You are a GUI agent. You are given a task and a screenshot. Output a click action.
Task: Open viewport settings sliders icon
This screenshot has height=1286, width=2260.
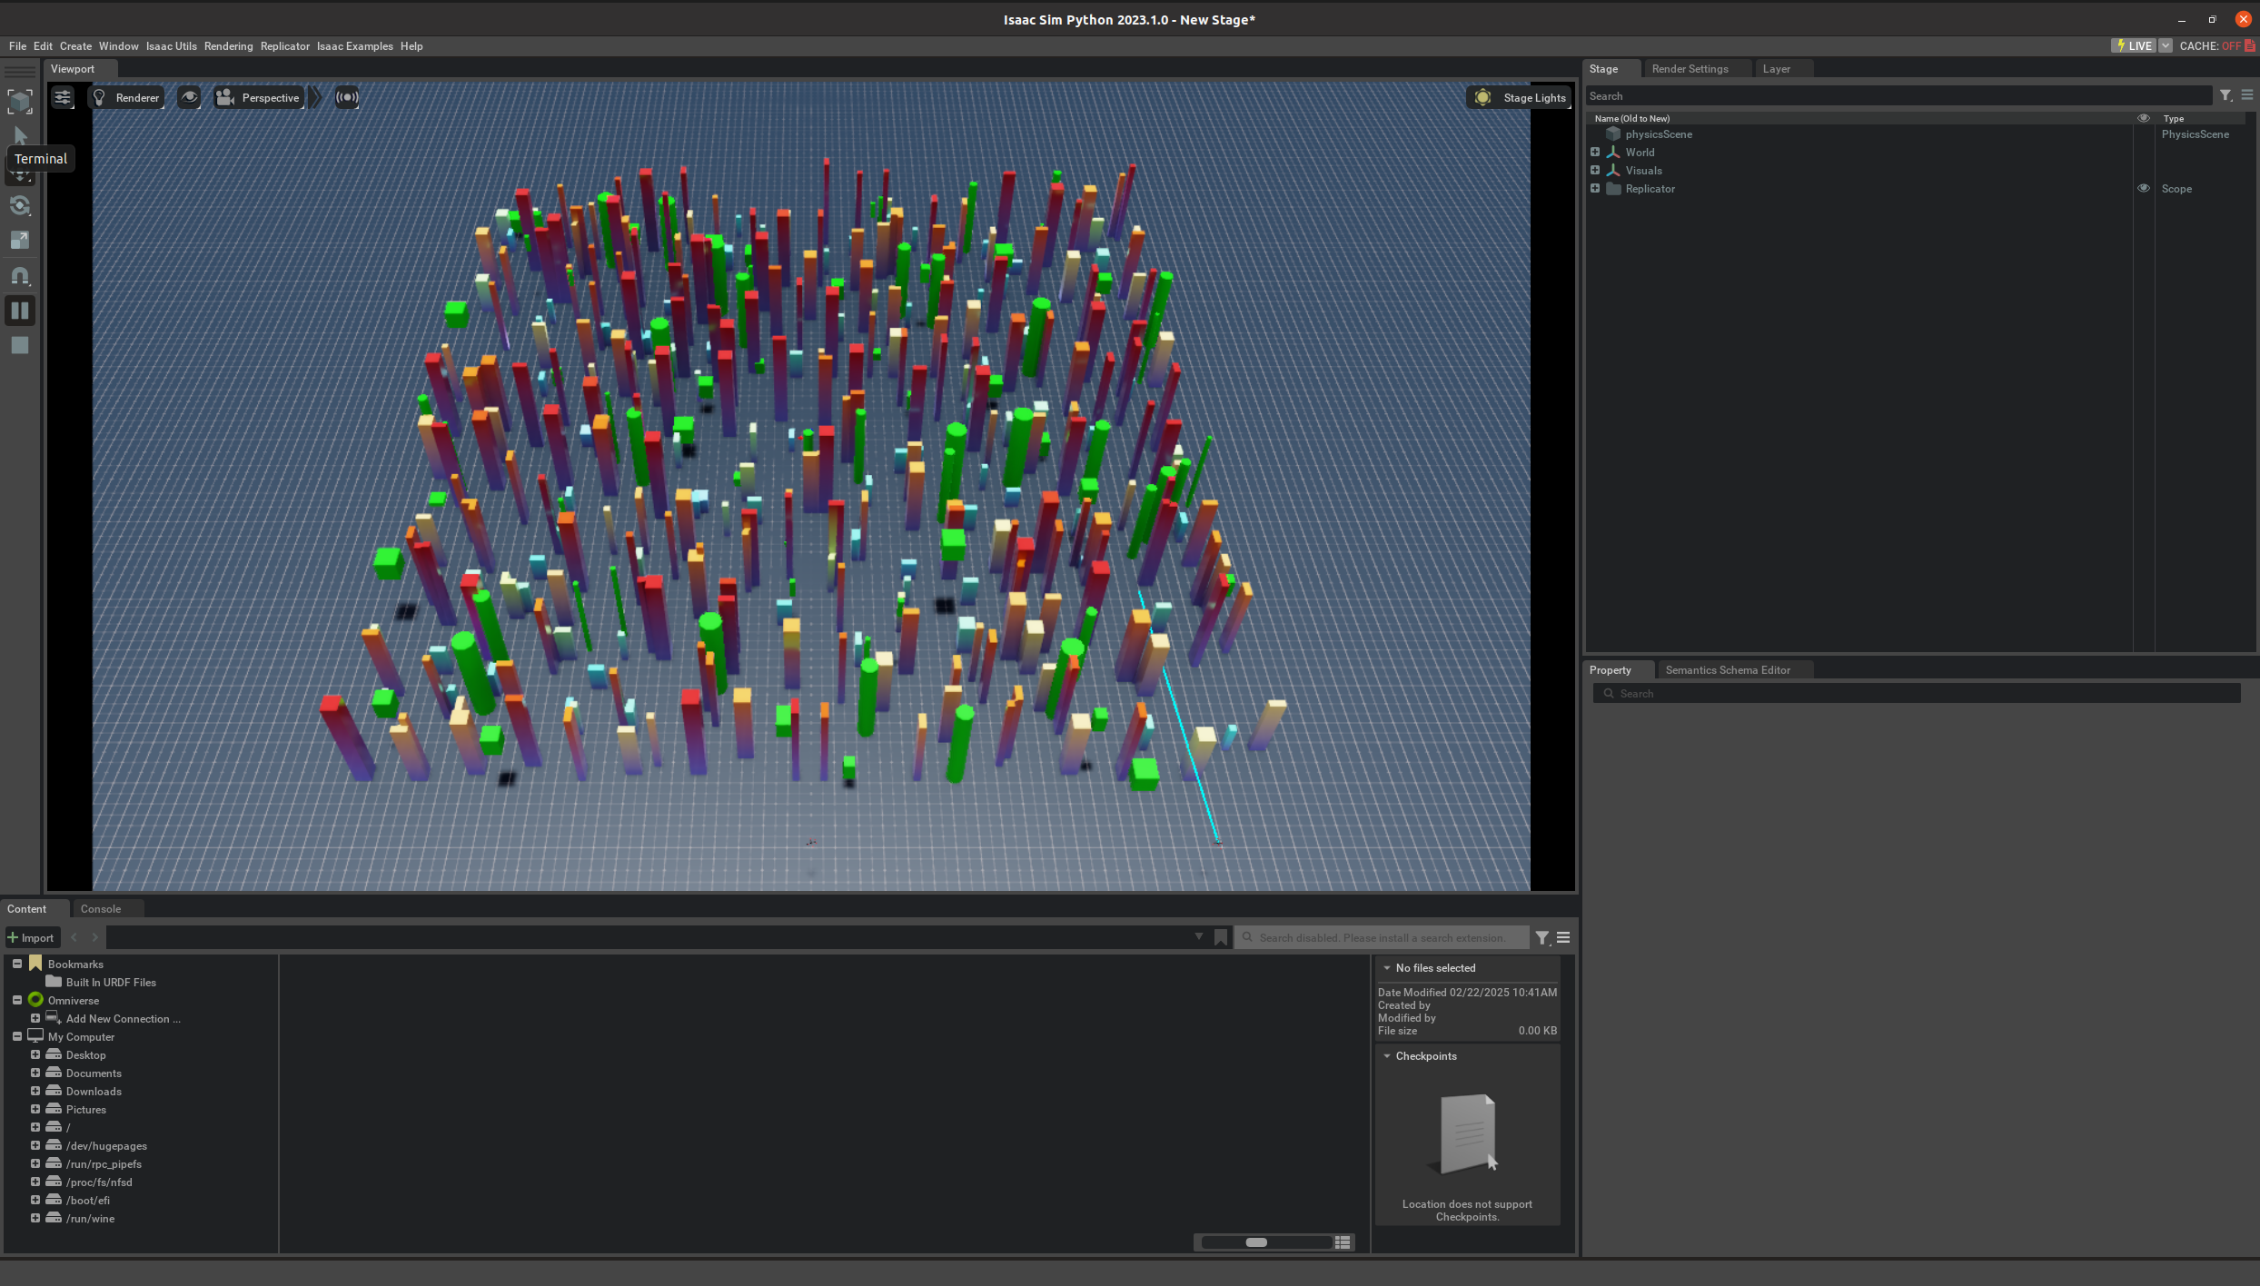click(x=63, y=97)
